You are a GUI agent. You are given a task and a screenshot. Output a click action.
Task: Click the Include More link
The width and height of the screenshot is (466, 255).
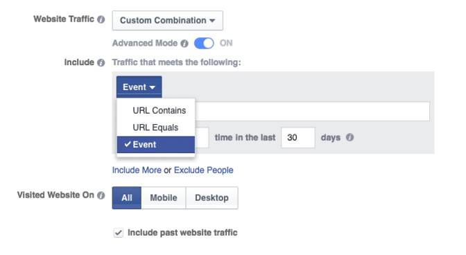pos(137,170)
